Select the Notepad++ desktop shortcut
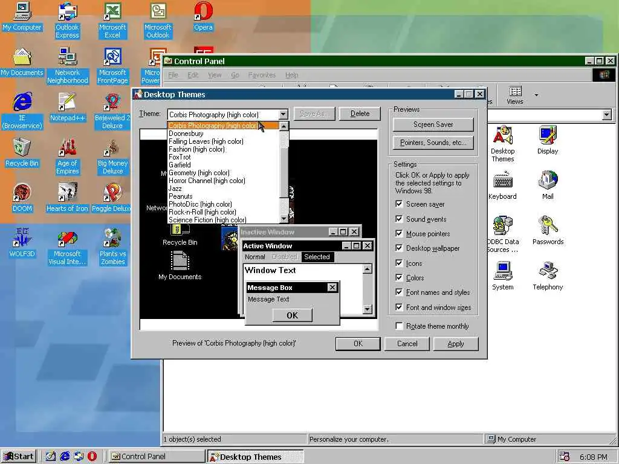 [68, 108]
